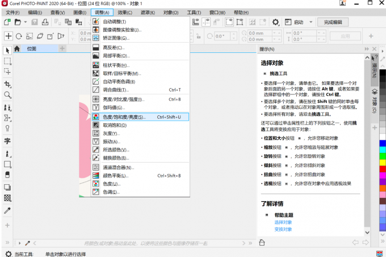Select 调合曲线(T) menu entry
This screenshot has width=386, height=257.
(x=115, y=90)
